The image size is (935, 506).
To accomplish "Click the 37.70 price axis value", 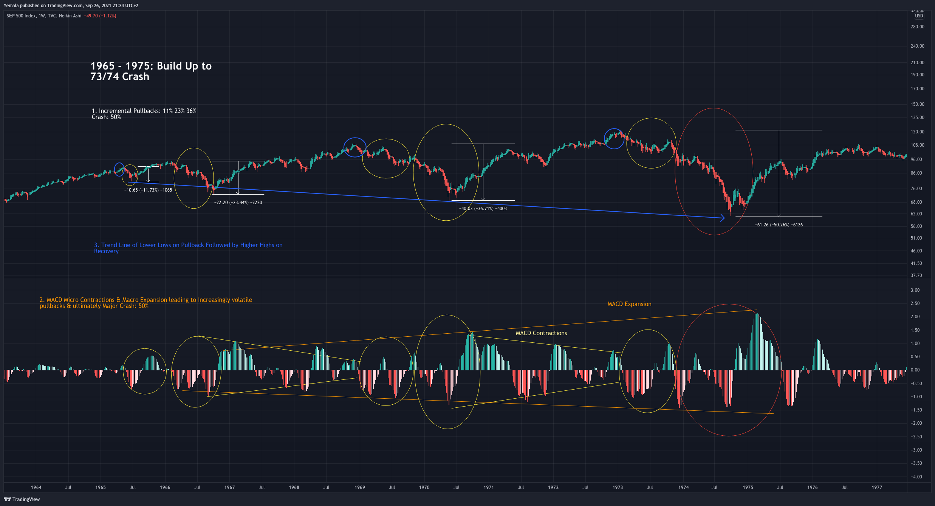I will 916,275.
